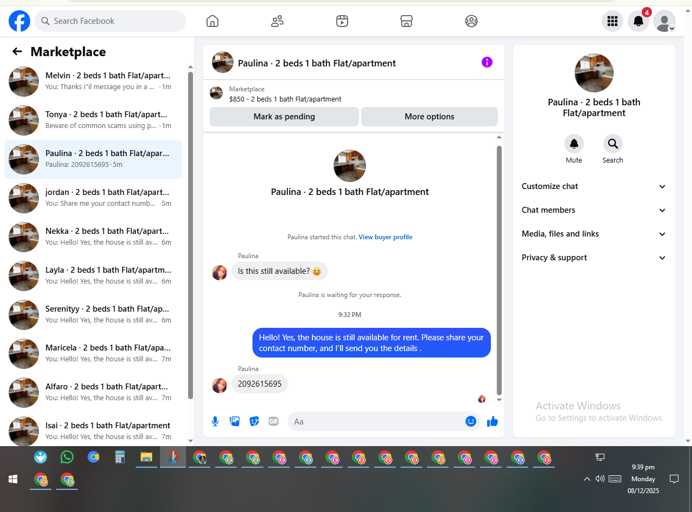
Task: Go to Home via the house icon
Action: (x=212, y=21)
